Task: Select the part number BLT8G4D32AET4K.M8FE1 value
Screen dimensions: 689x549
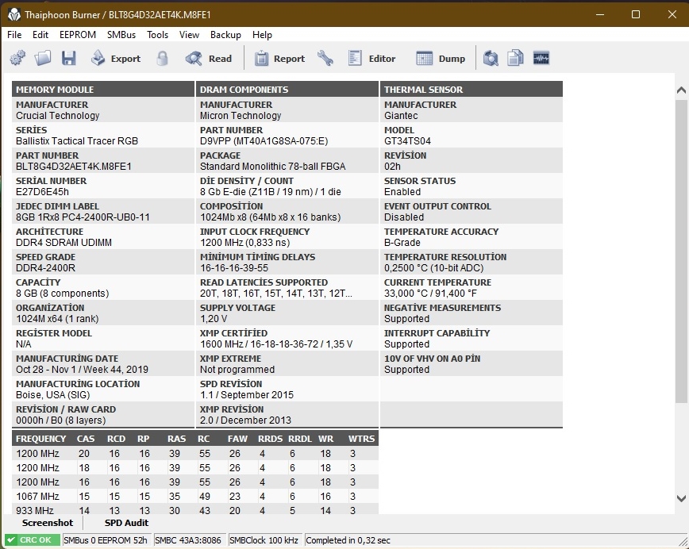Action: click(x=74, y=167)
